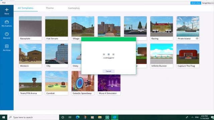Select the Western template
The width and height of the screenshot is (214, 120).
tap(30, 56)
